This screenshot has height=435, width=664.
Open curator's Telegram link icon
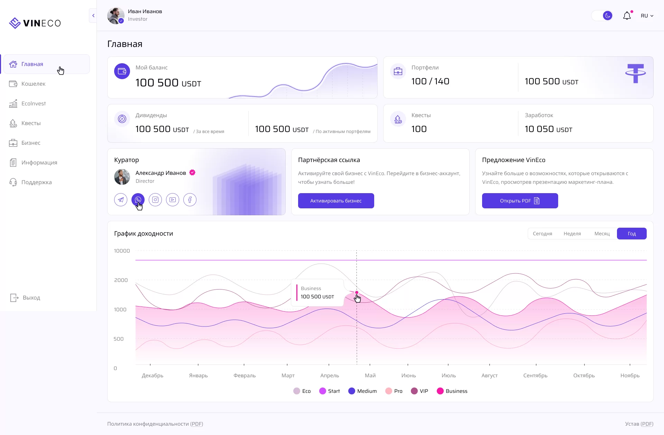(121, 200)
